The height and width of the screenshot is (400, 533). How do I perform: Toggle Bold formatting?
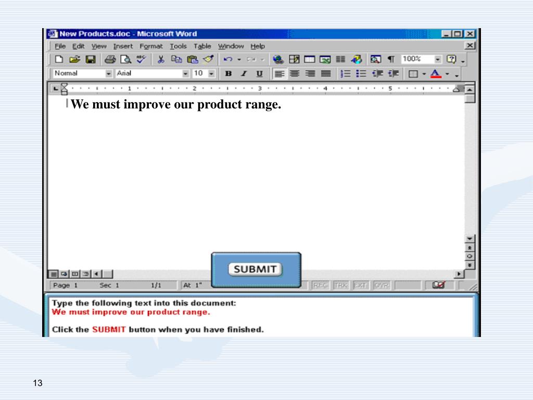coord(229,74)
